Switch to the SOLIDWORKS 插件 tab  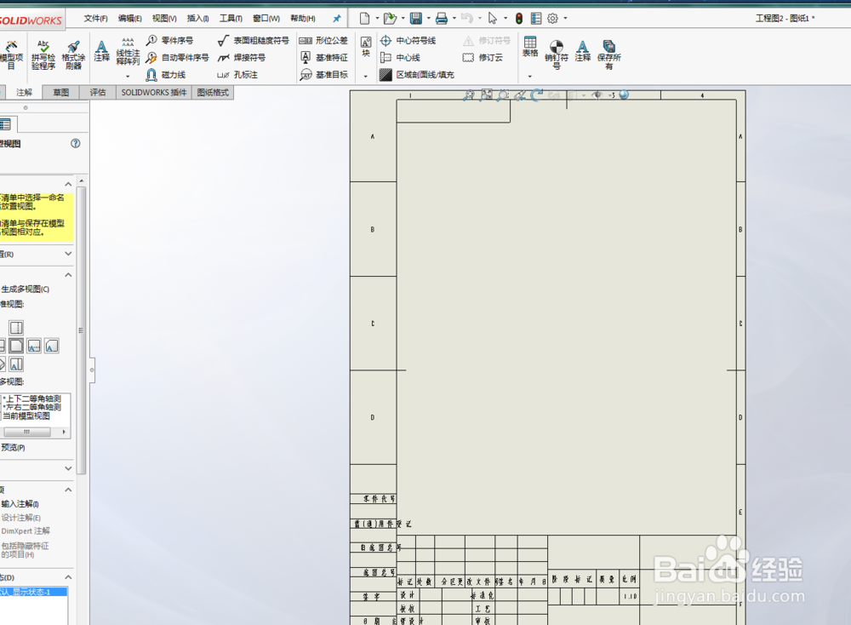coord(153,92)
